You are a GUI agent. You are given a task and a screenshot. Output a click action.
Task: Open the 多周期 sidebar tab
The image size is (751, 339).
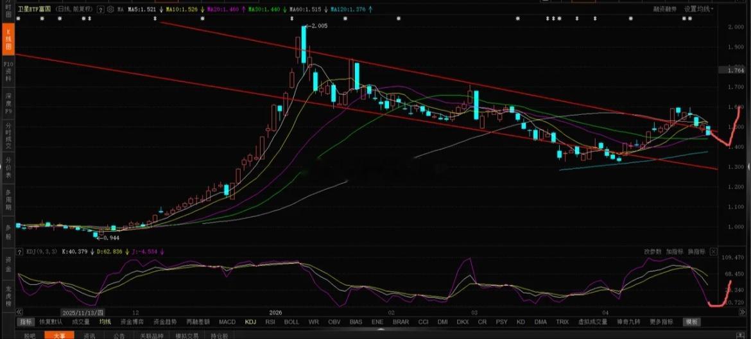click(x=8, y=200)
